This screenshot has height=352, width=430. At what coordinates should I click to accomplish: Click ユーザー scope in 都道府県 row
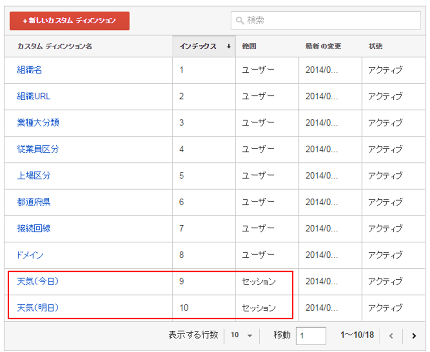[x=258, y=202]
